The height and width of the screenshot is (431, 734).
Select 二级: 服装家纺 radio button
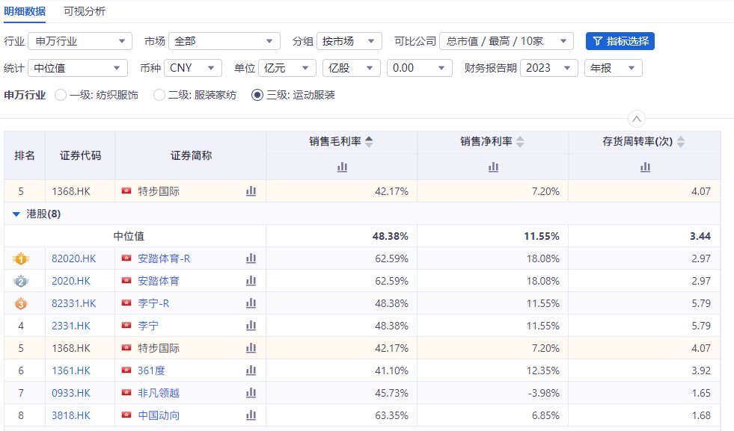tap(159, 95)
